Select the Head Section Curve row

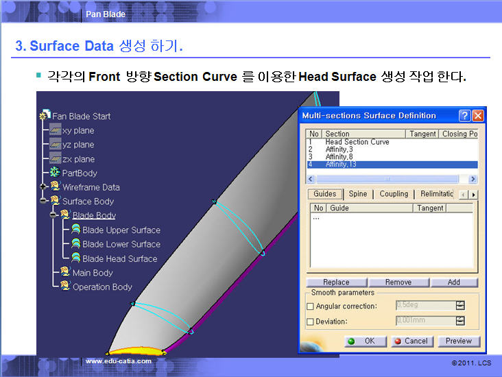coord(357,142)
